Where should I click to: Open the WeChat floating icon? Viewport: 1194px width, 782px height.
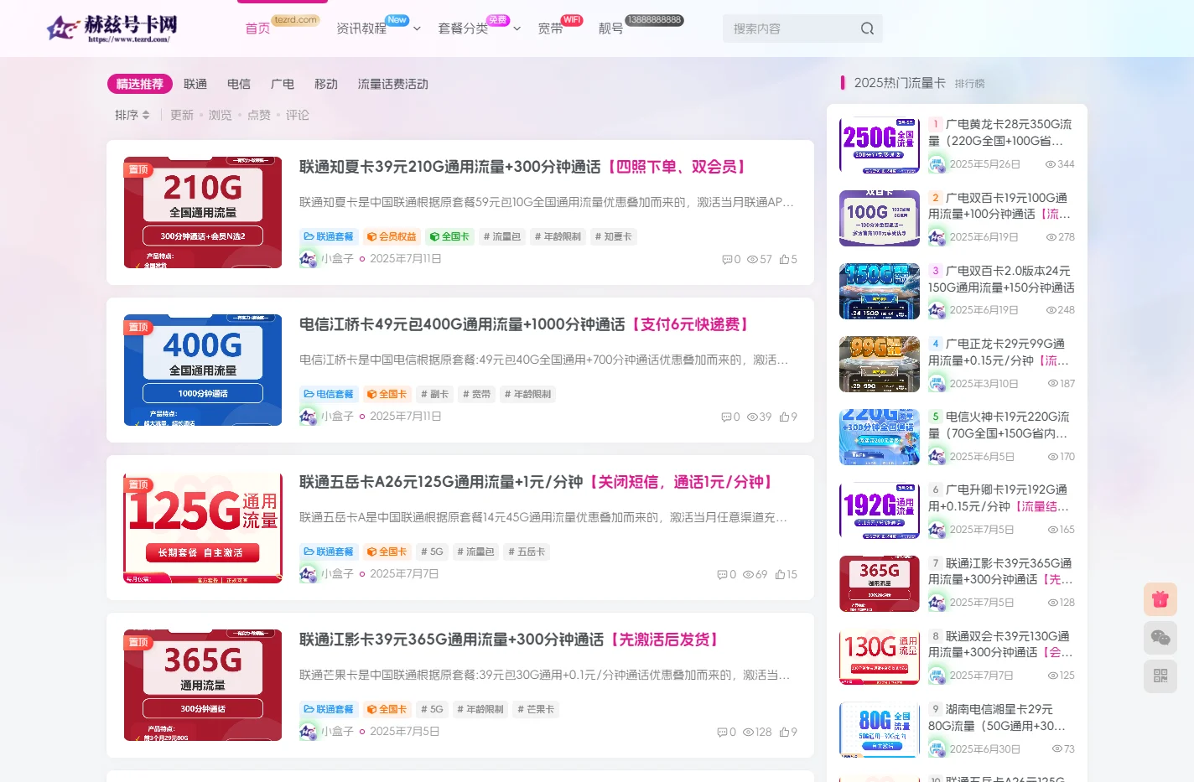click(x=1160, y=638)
